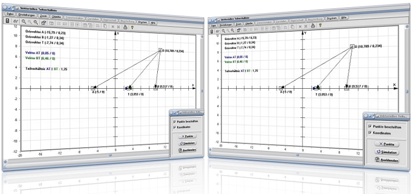Viewport: 412px width, 194px height.
Task: Click the glasses icon in the left window's toolbar
Action: pos(16,21)
